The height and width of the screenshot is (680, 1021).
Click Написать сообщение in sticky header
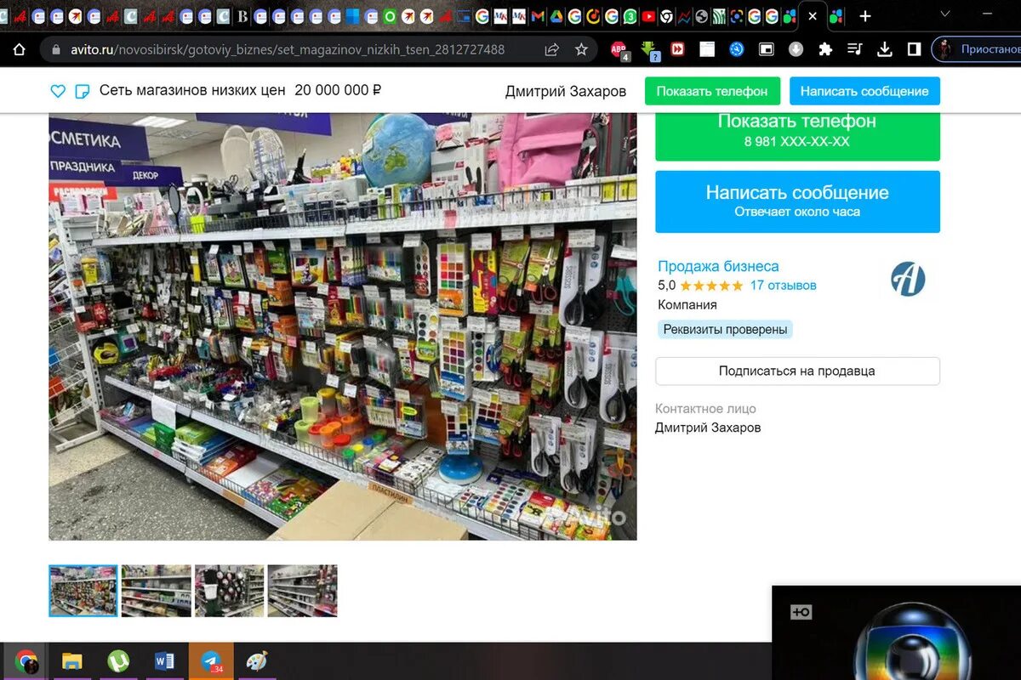click(x=864, y=91)
